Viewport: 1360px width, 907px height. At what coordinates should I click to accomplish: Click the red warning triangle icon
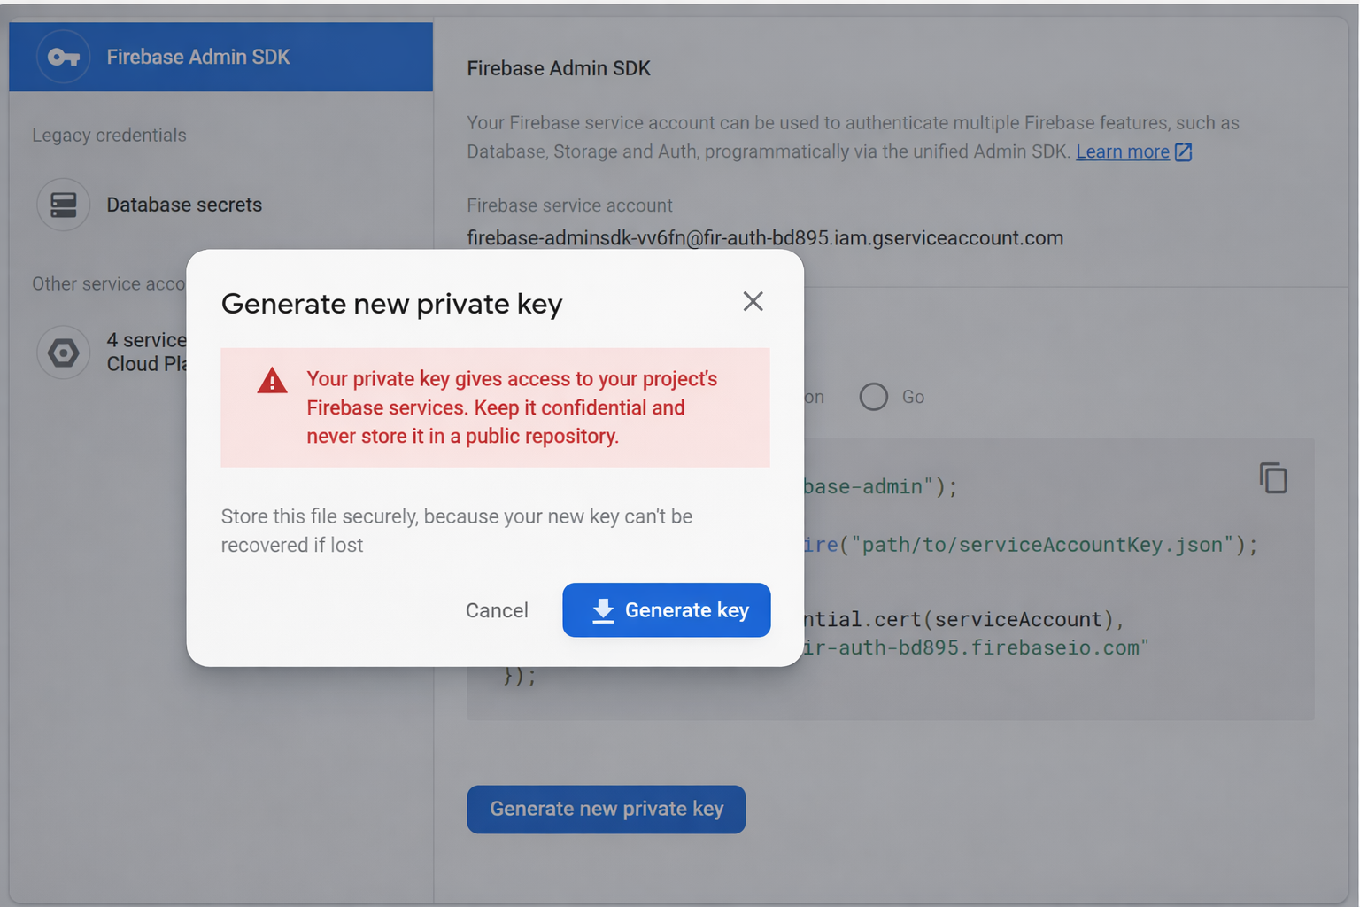tap(272, 381)
